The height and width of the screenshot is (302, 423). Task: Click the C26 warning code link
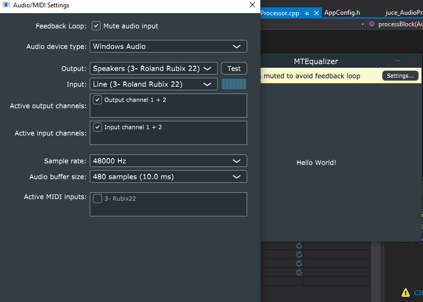(x=418, y=293)
